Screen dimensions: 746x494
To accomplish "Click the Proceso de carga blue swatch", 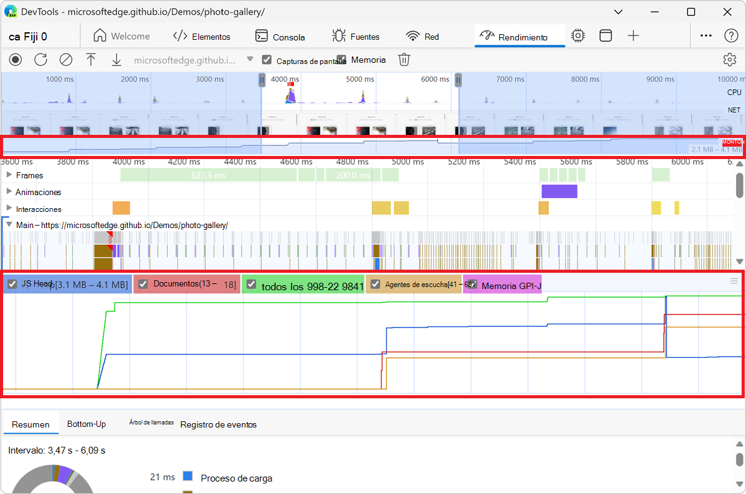I will click(x=188, y=477).
